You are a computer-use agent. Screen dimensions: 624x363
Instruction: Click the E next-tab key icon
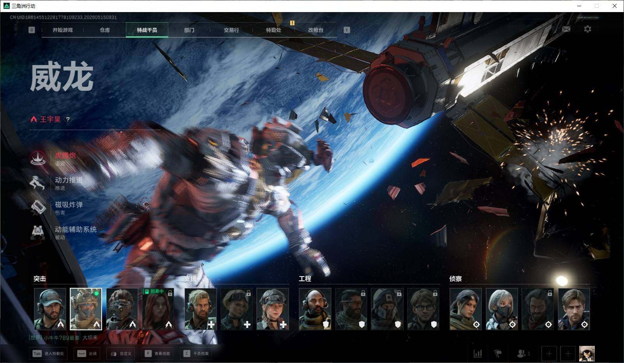347,30
